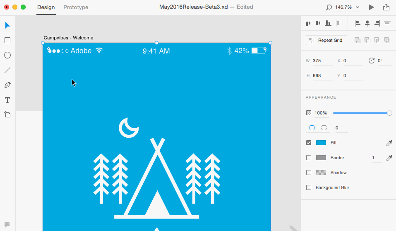Distribute objects horizontally
Viewport: 396px width, 231px height.
pos(338,23)
